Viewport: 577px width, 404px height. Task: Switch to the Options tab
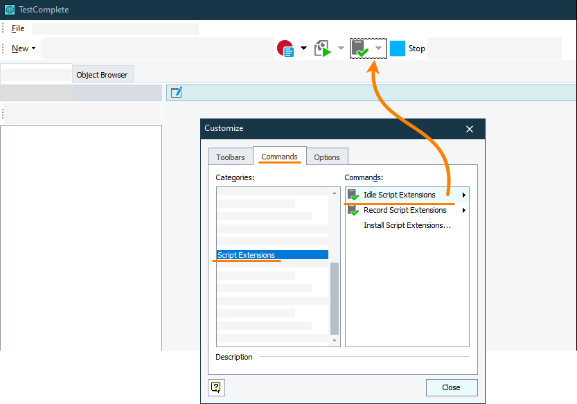click(327, 157)
